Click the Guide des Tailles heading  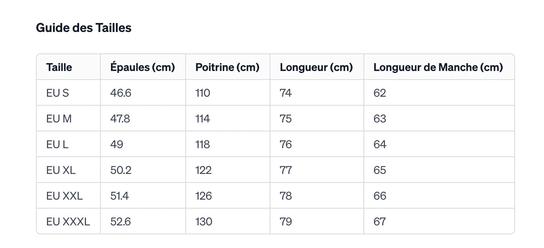[84, 28]
